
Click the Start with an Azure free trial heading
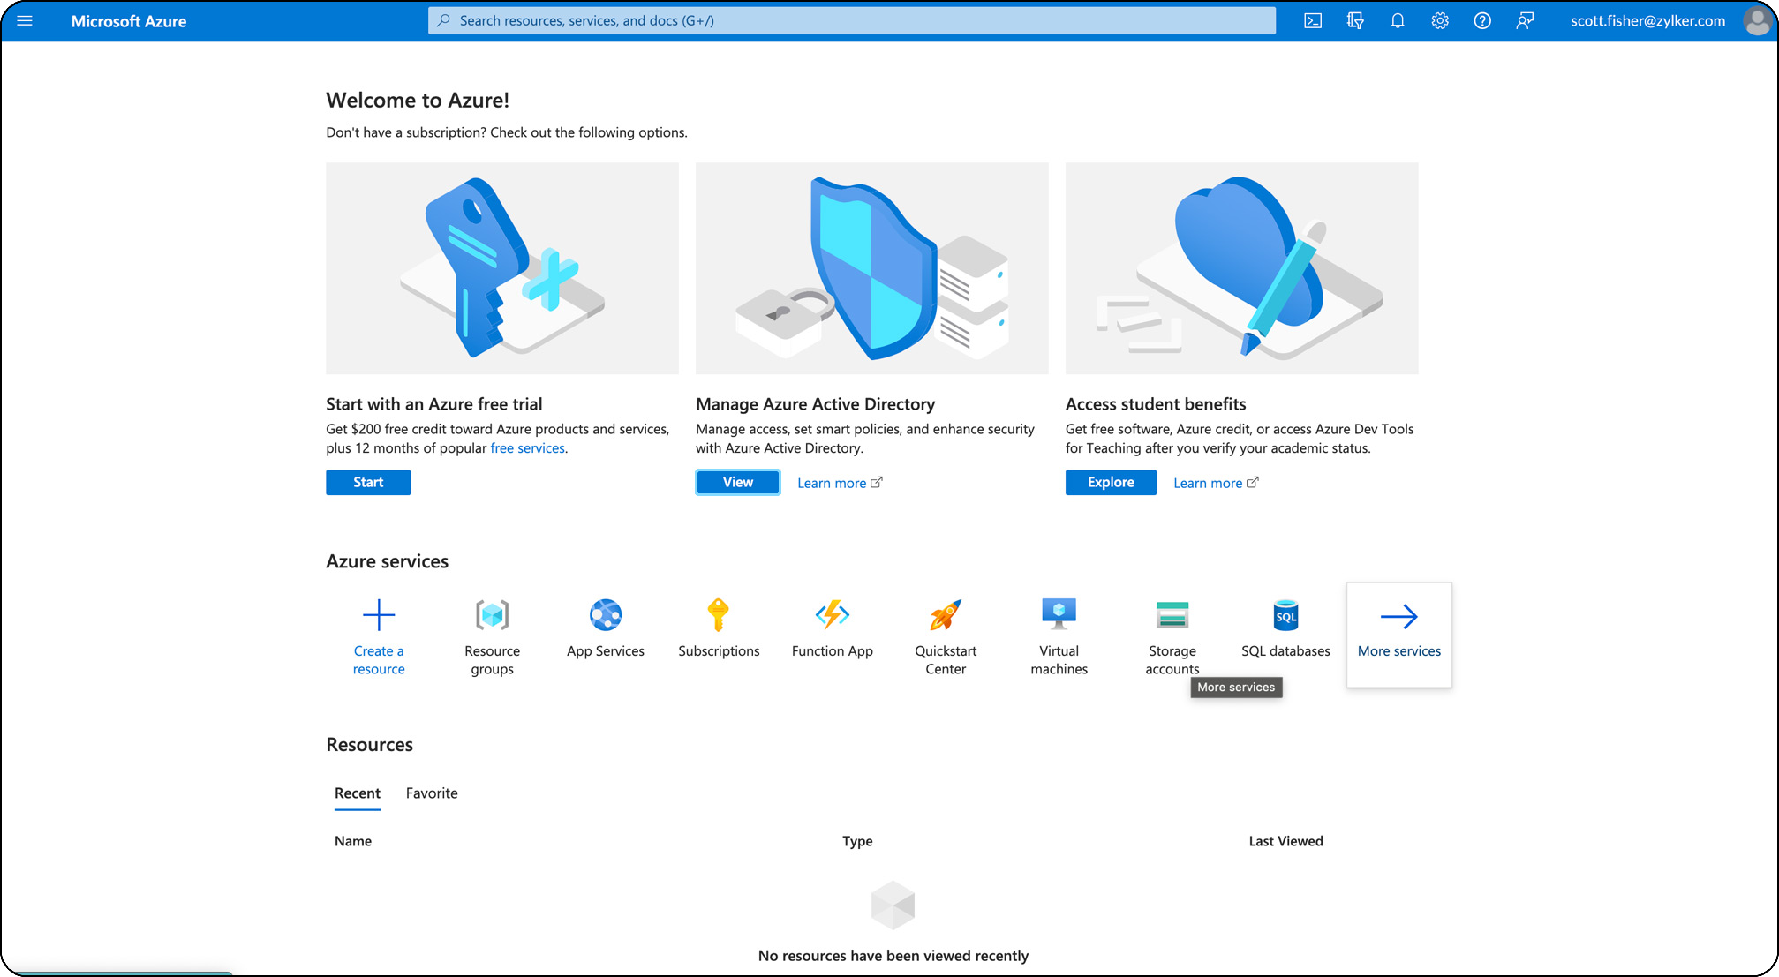click(x=433, y=404)
